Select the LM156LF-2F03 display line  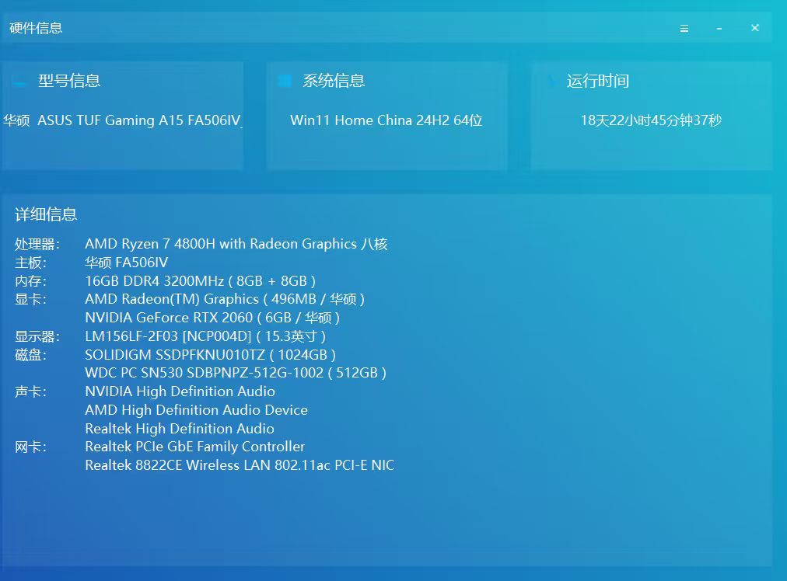point(205,336)
